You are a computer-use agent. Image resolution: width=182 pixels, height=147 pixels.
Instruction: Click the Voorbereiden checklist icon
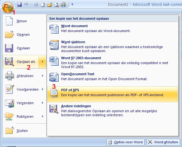tap(10, 89)
